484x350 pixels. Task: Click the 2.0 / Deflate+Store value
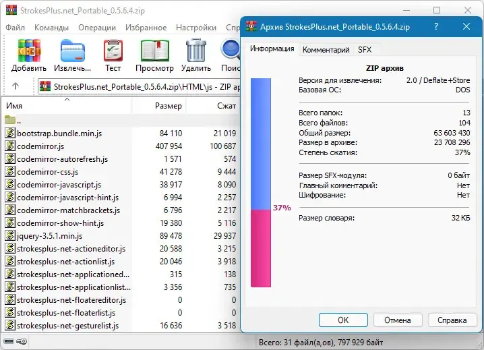pyautogui.click(x=438, y=80)
